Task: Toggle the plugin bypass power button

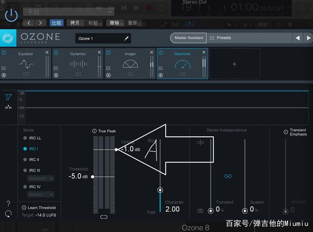Action: point(11,15)
